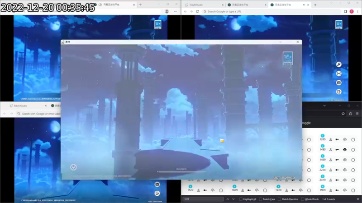The height and width of the screenshot is (203, 362).
Task: Select the radio circle for entry 1490
Action: [x=353, y=150]
